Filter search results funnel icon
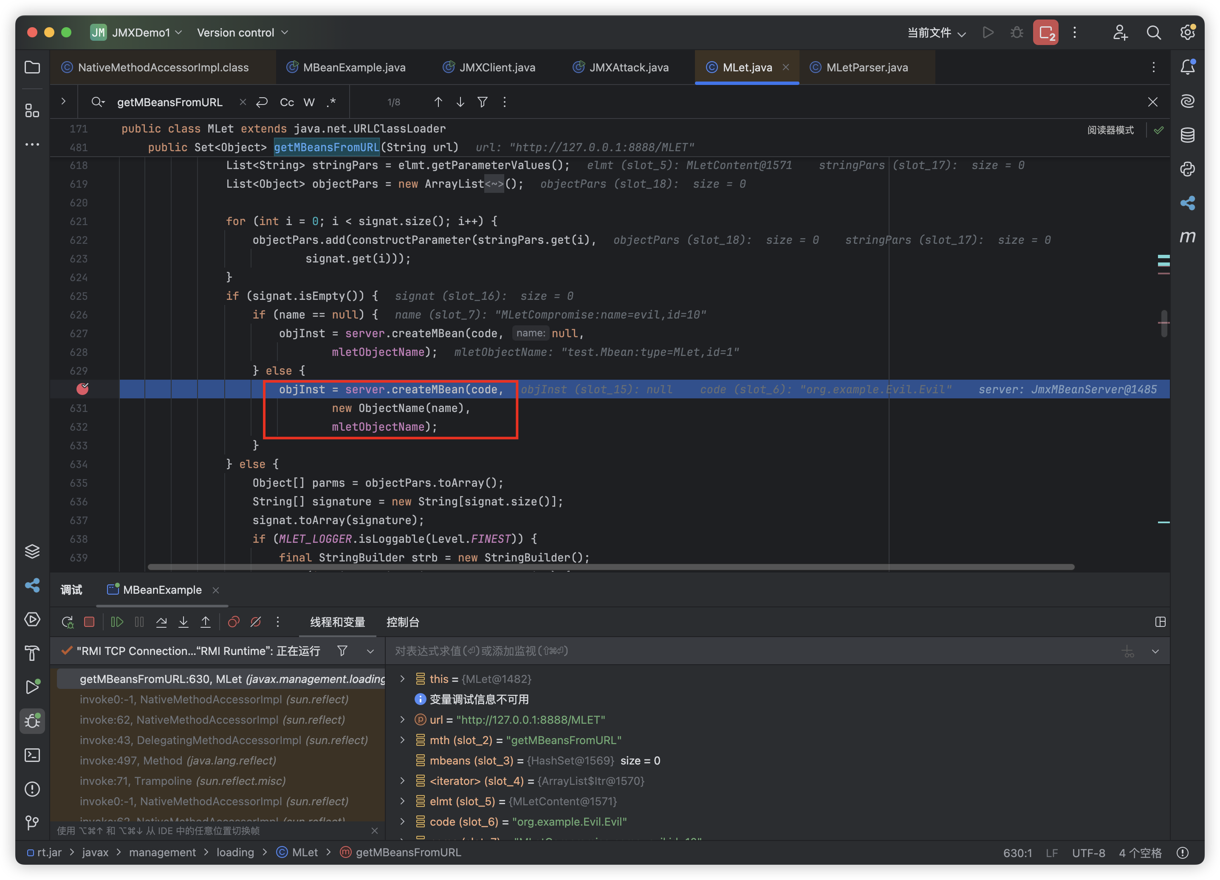The width and height of the screenshot is (1220, 880). pyautogui.click(x=483, y=102)
